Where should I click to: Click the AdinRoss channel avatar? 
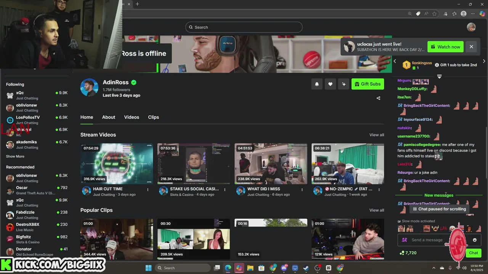point(89,88)
